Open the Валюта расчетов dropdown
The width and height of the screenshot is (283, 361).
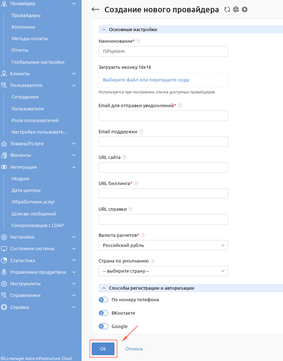click(x=163, y=245)
